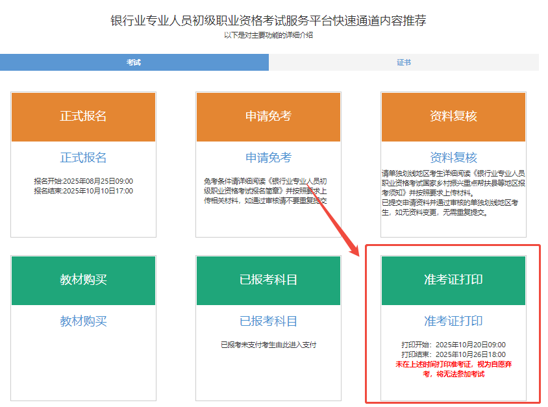Viewport: 548px width, 407px height.
Task: Switch to the 考试 tab
Action: (134, 62)
